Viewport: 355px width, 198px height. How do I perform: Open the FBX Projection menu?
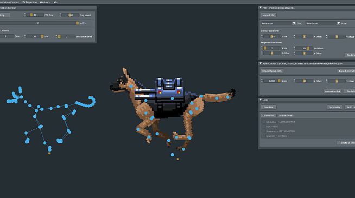29,2
